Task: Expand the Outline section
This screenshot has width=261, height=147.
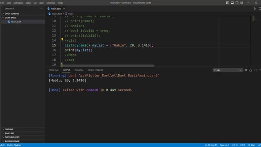Action: (23, 129)
